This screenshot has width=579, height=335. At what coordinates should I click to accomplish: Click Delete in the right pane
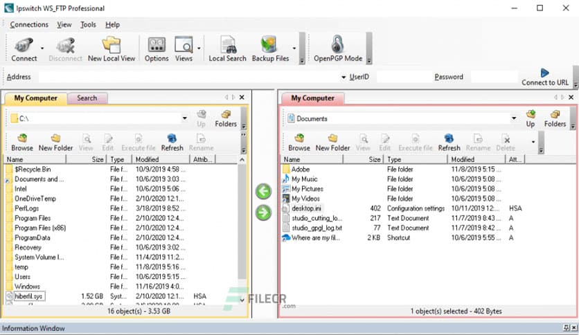pos(506,143)
